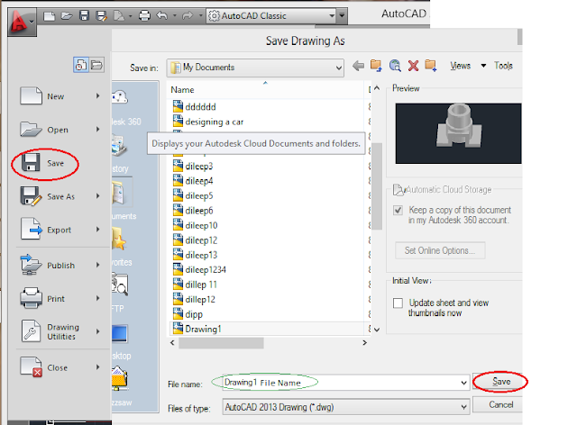The height and width of the screenshot is (425, 577).
Task: Click the Back arrow icon in Save dialog
Action: click(358, 66)
